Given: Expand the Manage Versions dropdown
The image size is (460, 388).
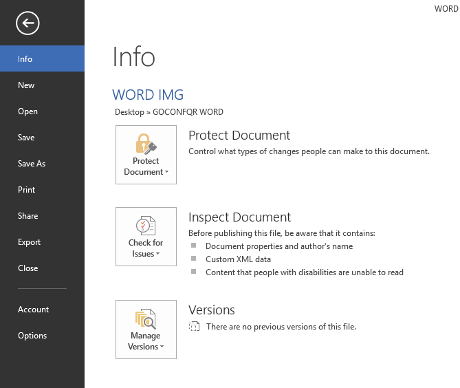Looking at the screenshot, I should click(146, 341).
